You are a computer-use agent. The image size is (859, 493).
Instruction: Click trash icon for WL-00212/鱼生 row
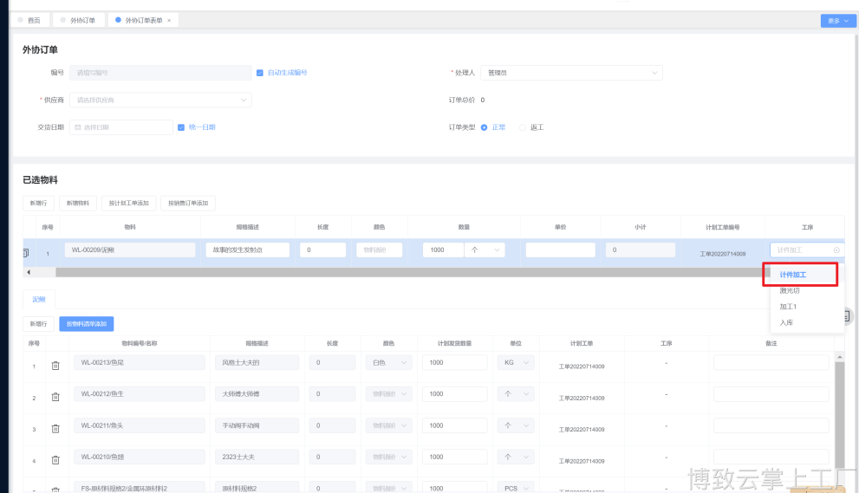click(55, 397)
